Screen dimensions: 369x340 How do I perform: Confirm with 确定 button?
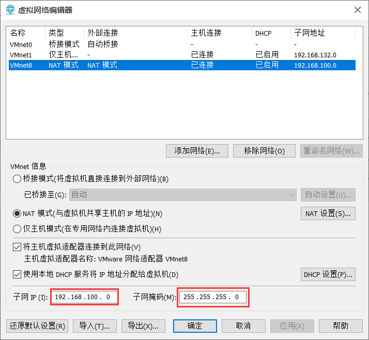tap(195, 326)
